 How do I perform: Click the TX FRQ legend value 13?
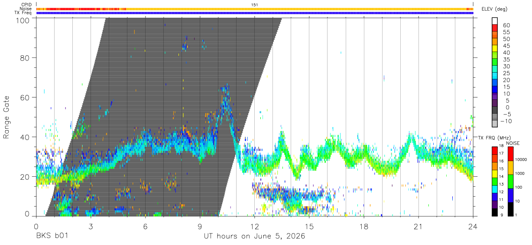pyautogui.click(x=502, y=184)
